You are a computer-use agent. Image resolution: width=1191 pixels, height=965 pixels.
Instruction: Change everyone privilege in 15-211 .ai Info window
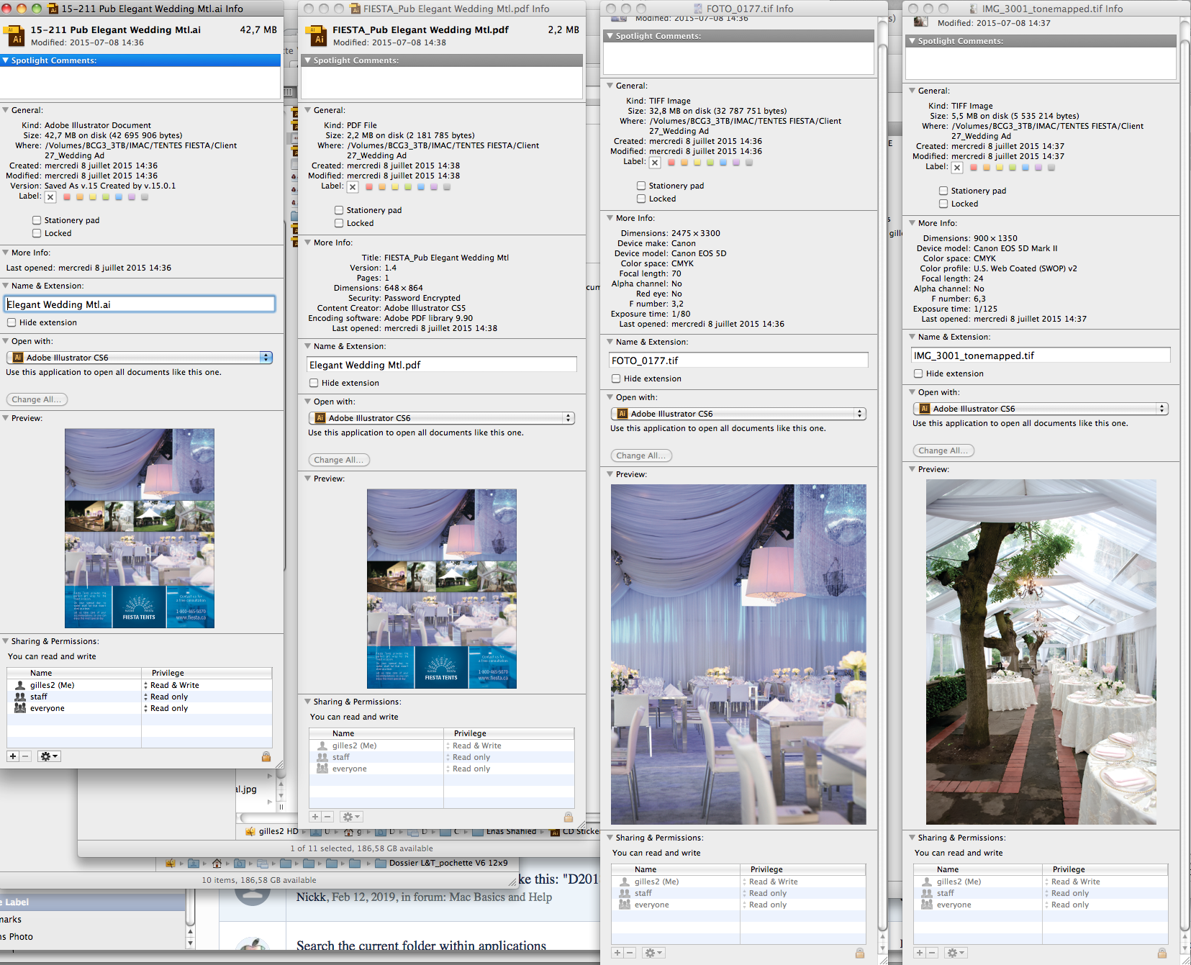167,708
